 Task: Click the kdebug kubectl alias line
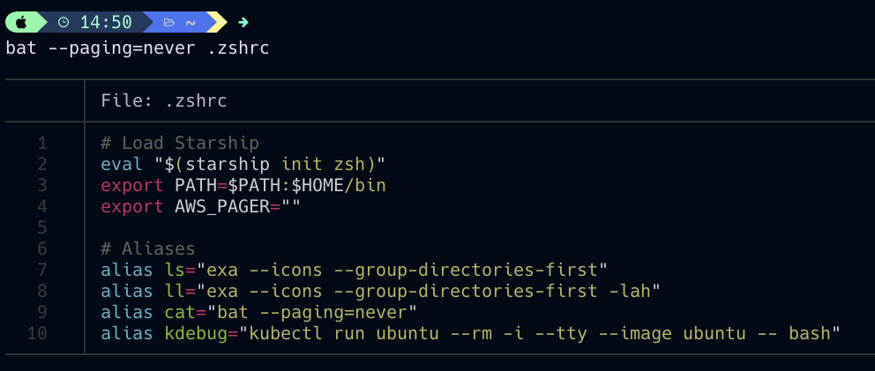pos(470,334)
